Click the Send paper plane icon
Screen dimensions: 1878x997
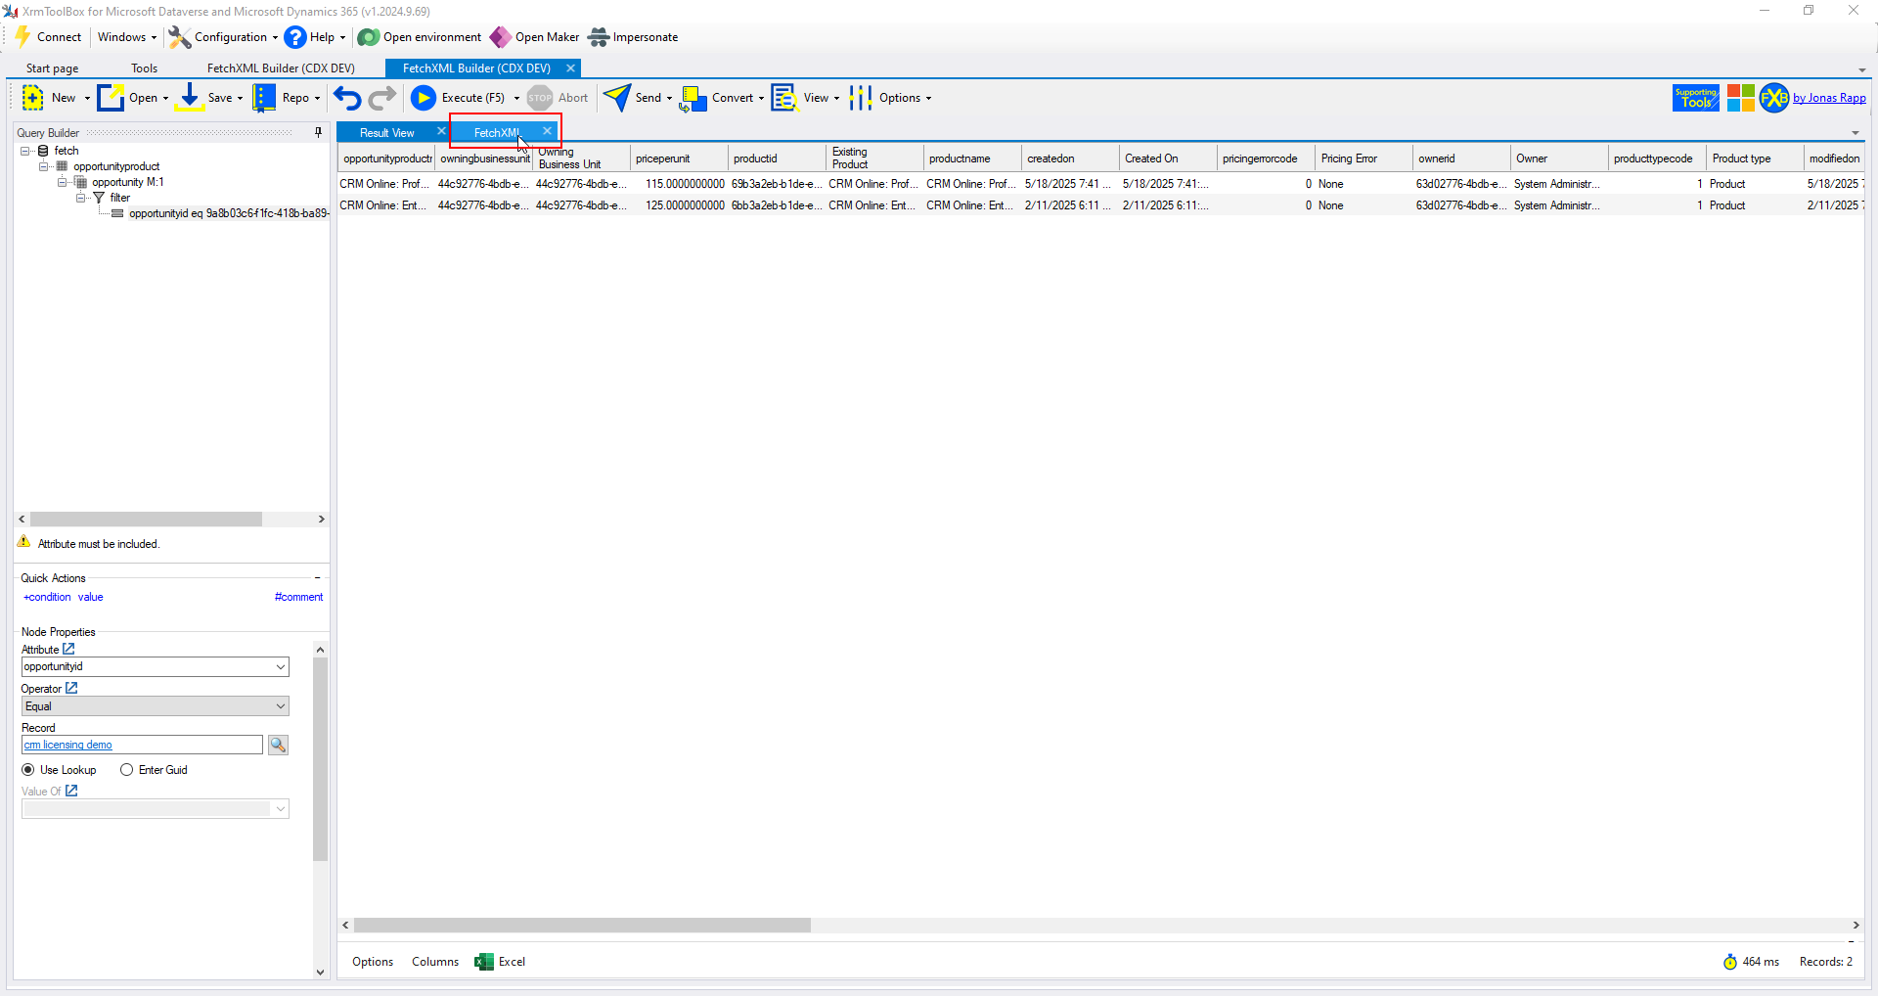click(x=617, y=98)
